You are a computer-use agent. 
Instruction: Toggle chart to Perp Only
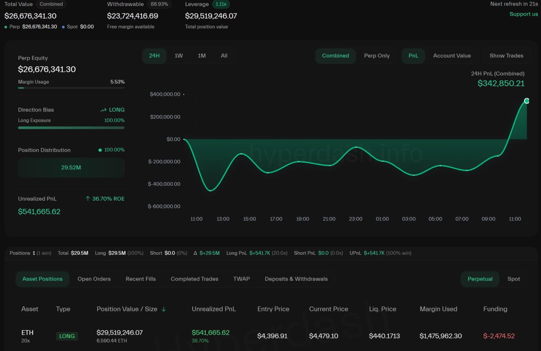tap(377, 56)
